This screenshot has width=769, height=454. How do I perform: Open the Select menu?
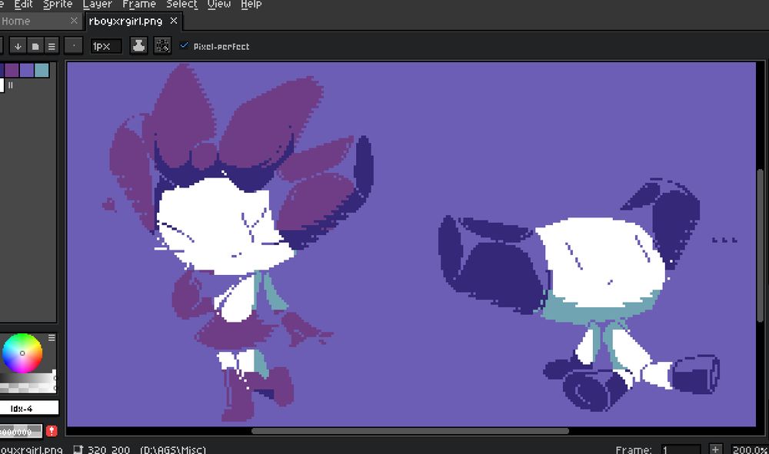point(181,5)
